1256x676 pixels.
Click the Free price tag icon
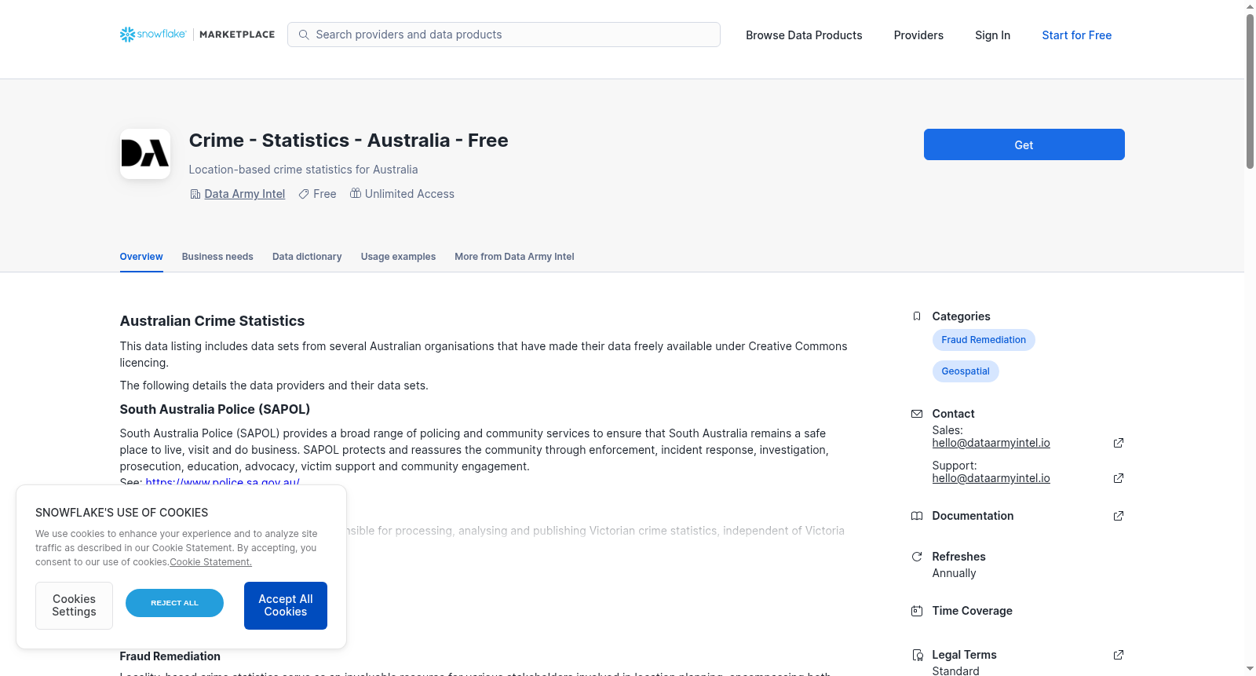304,194
